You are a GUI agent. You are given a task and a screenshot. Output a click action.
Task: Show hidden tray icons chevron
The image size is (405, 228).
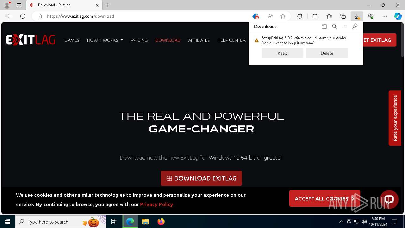tap(341, 222)
